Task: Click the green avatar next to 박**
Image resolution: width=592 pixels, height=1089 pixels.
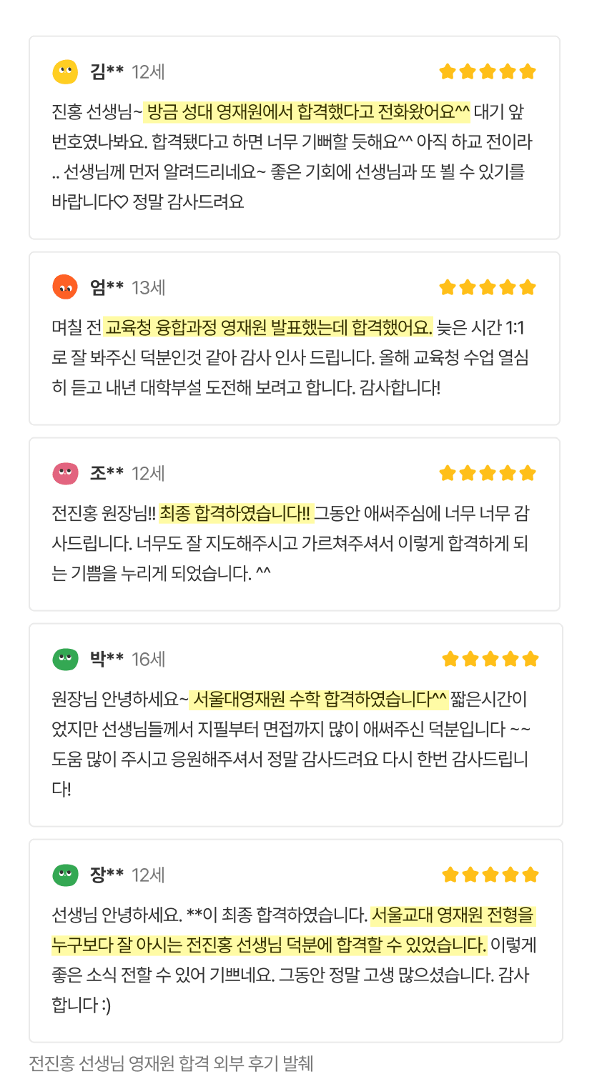Action: (65, 659)
